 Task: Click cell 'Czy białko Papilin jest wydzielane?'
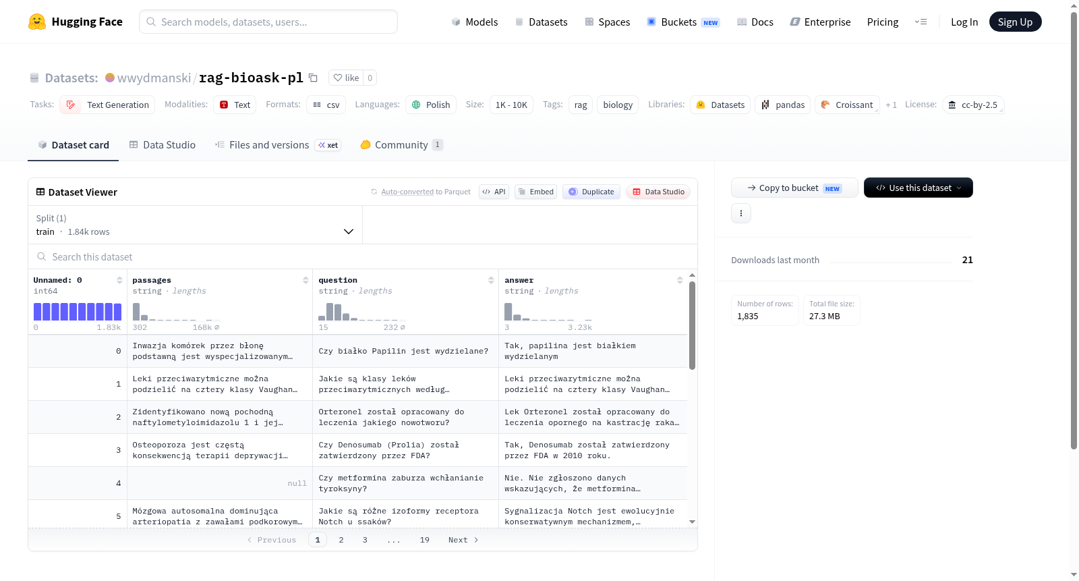pos(405,351)
